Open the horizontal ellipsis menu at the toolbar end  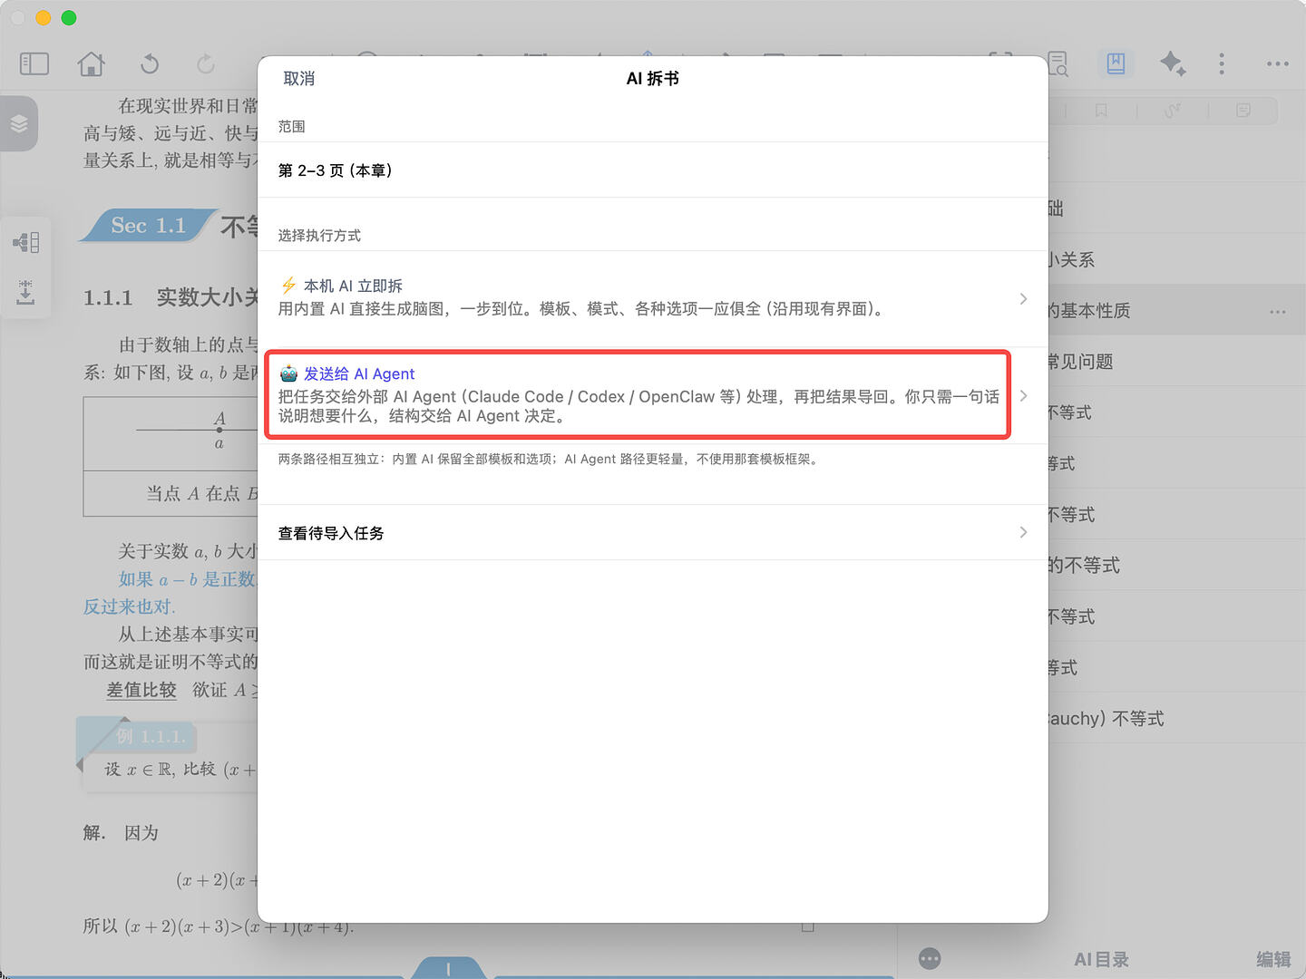[1278, 63]
